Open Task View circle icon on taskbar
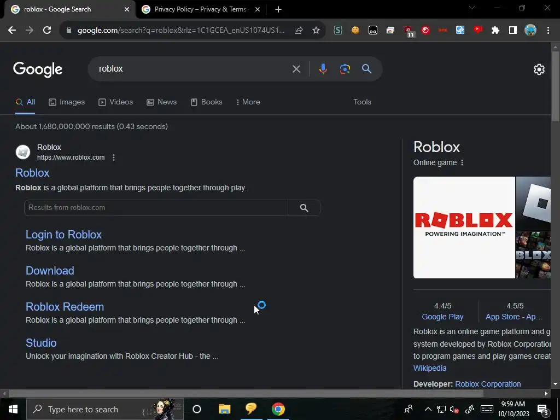The image size is (560, 420). tap(197, 409)
